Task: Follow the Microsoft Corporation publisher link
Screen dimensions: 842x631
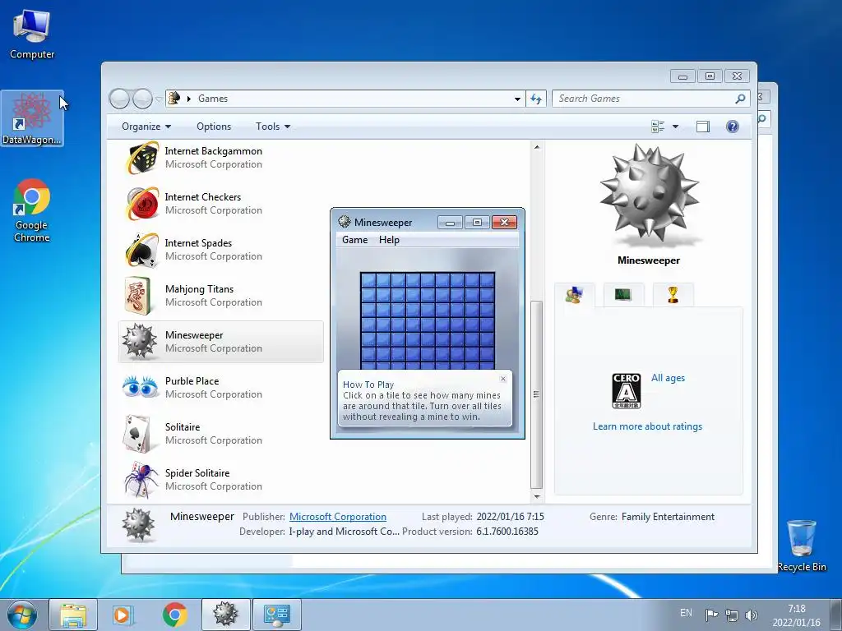Action: coord(338,517)
